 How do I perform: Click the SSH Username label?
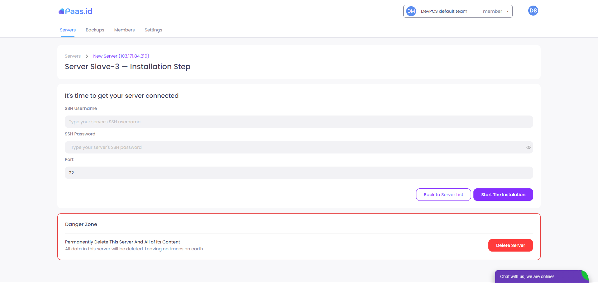[81, 108]
